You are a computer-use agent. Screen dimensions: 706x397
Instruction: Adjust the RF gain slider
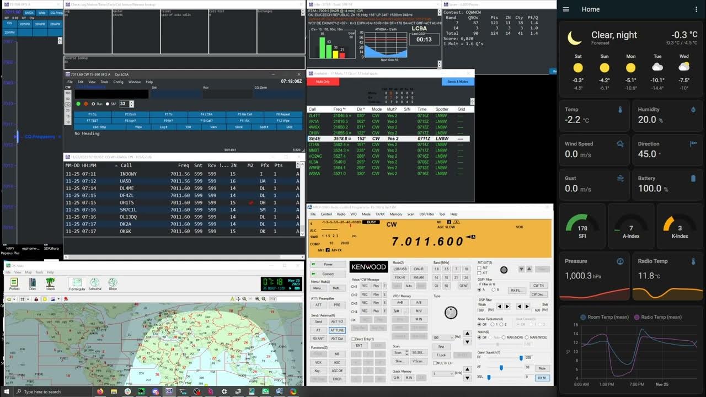click(521, 358)
